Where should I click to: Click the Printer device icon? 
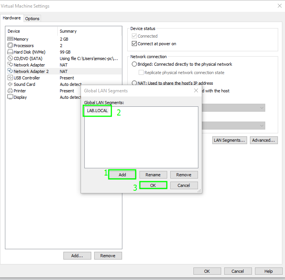pyautogui.click(x=10, y=90)
